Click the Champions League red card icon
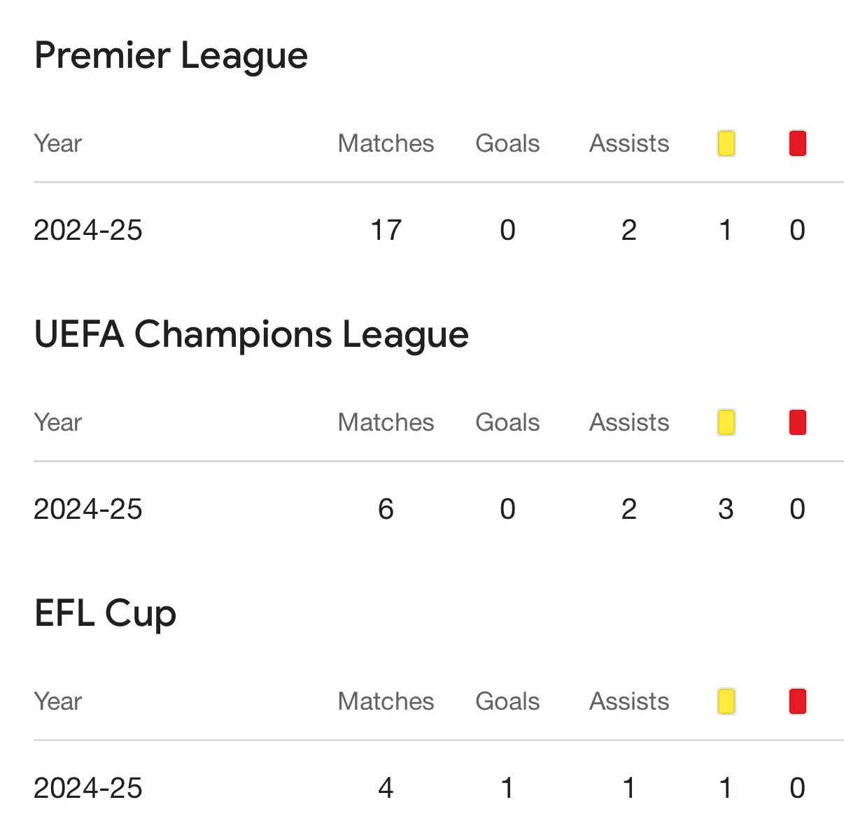The image size is (844, 830). [797, 422]
